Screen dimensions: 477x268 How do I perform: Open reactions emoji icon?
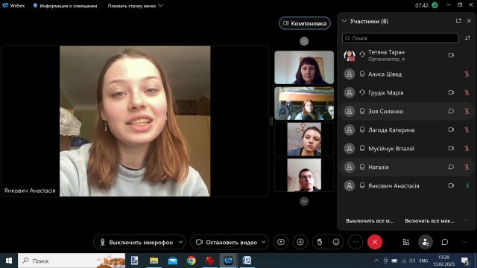(336, 242)
